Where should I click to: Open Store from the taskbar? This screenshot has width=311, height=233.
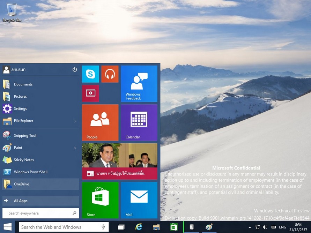click(x=174, y=227)
